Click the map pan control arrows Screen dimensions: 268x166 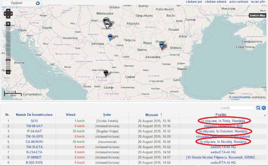(8, 14)
